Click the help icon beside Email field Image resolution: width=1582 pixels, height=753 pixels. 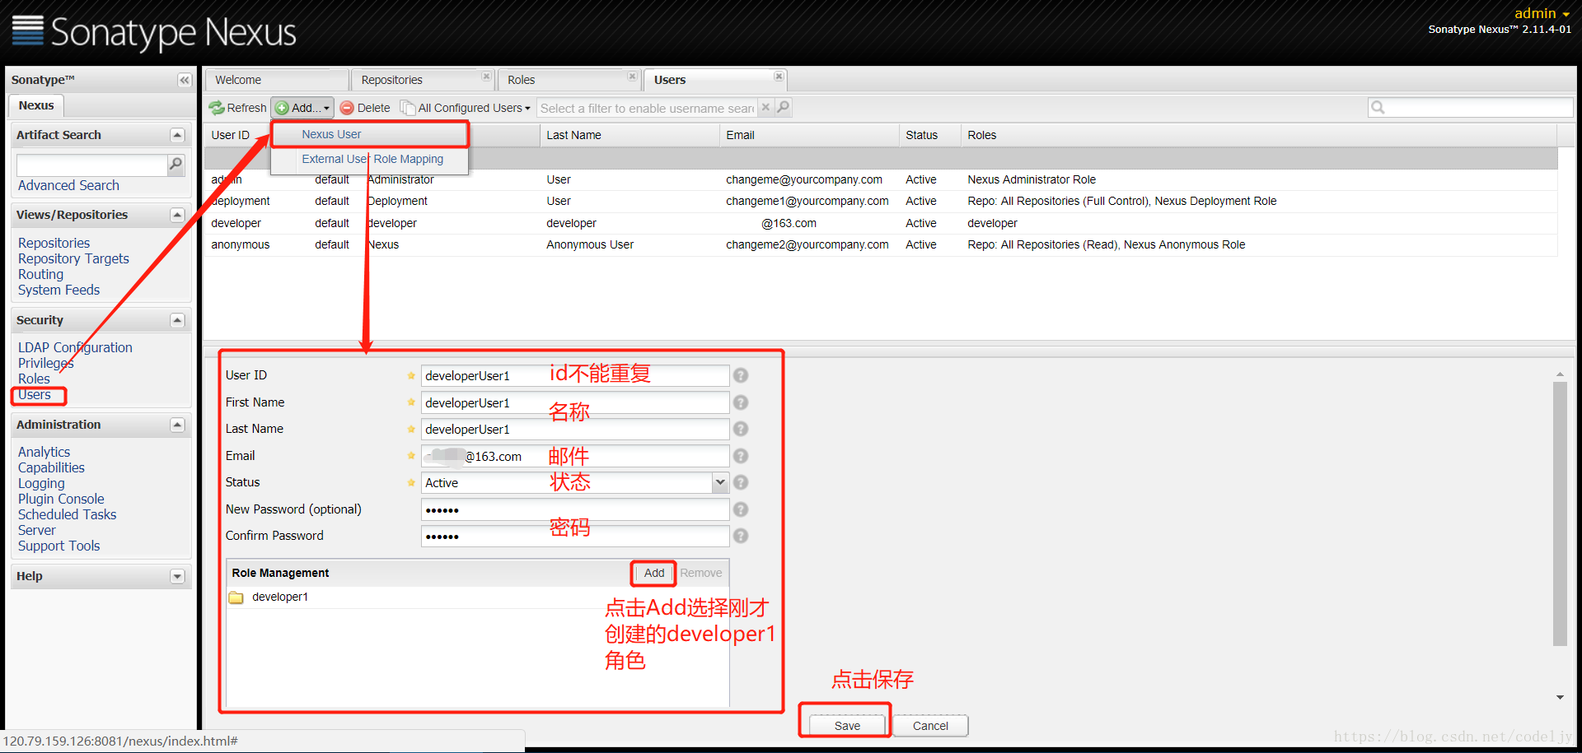[741, 456]
